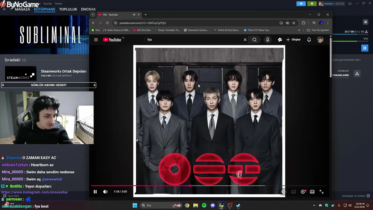Open Steam Yardım menu
This screenshot has width=373, height=210.
pyautogui.click(x=58, y=3)
